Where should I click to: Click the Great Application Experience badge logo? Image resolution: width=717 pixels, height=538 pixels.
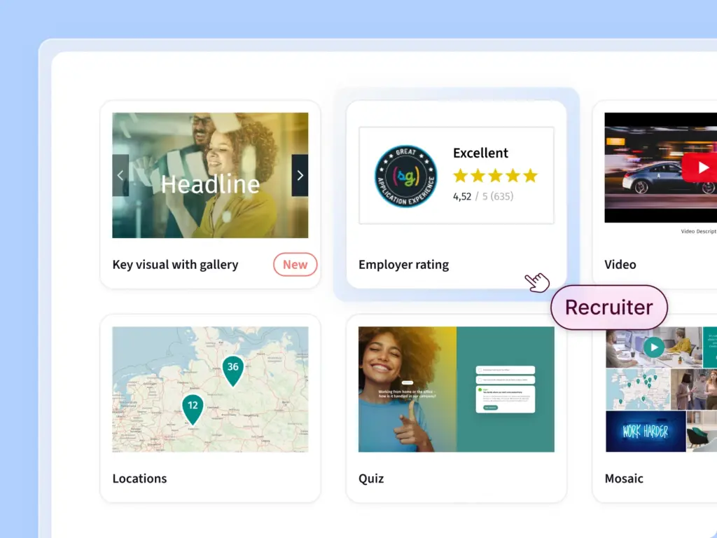click(x=405, y=177)
